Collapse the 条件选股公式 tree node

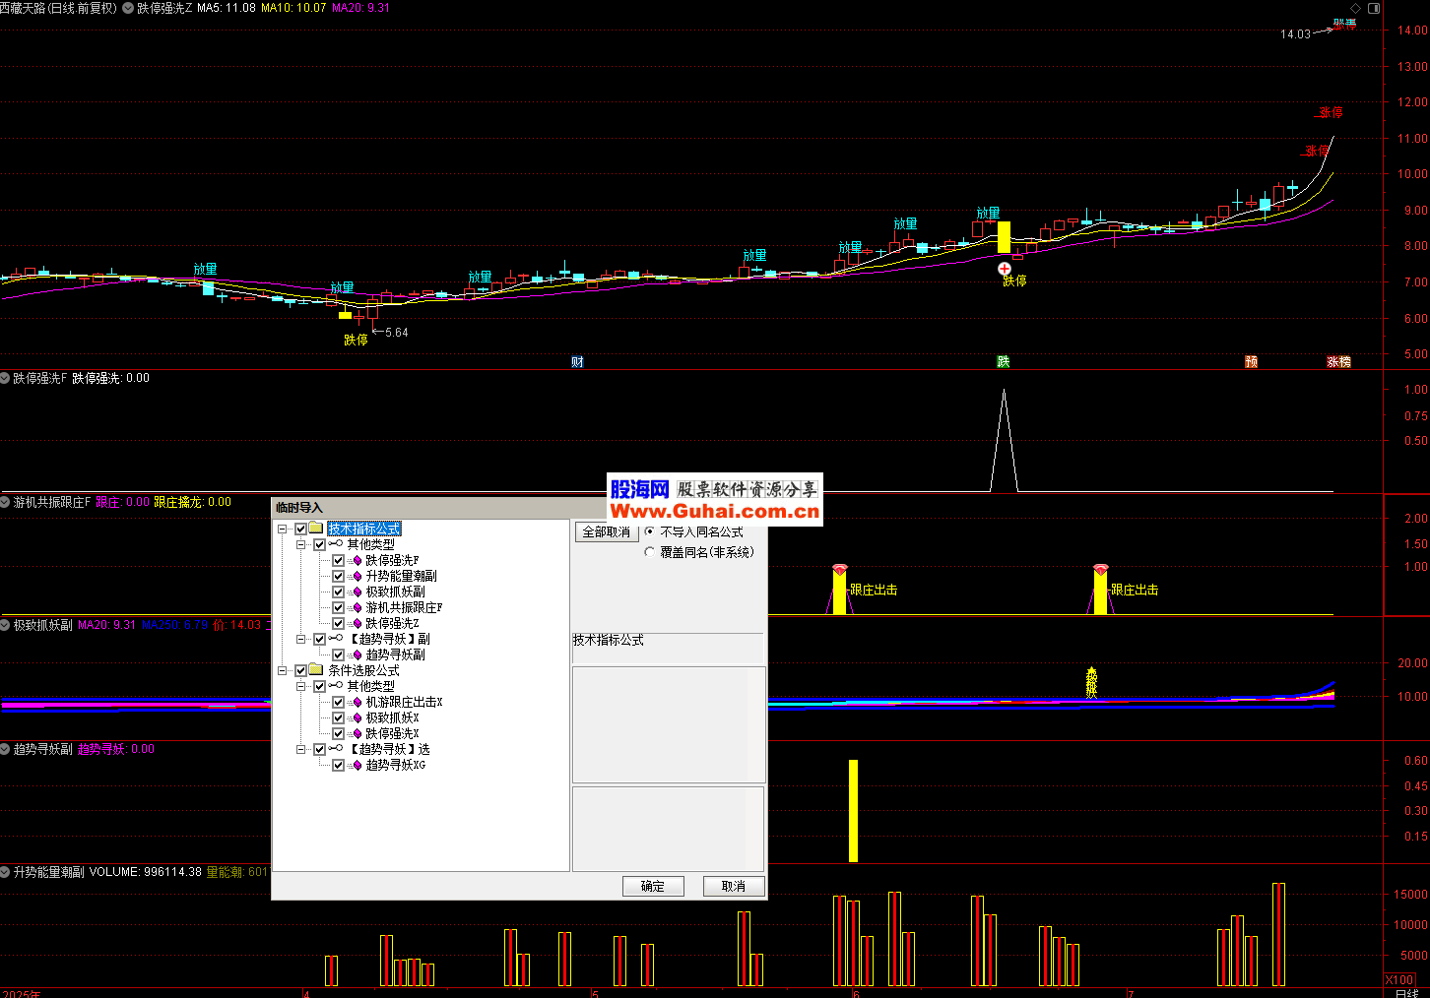tap(283, 670)
